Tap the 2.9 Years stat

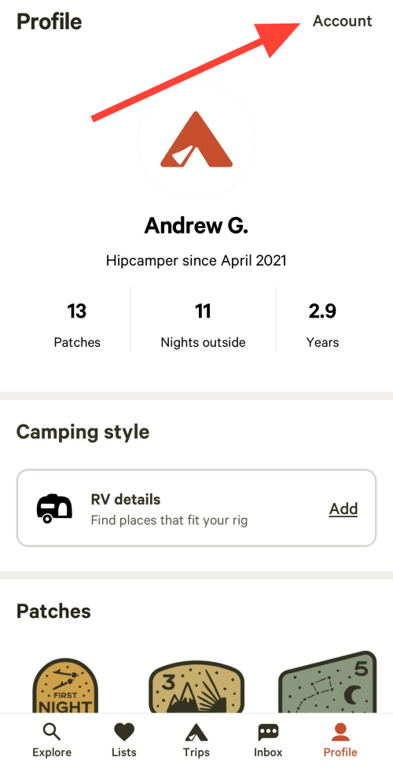[x=322, y=325]
